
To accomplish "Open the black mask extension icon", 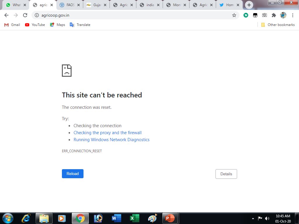I will coord(255,15).
